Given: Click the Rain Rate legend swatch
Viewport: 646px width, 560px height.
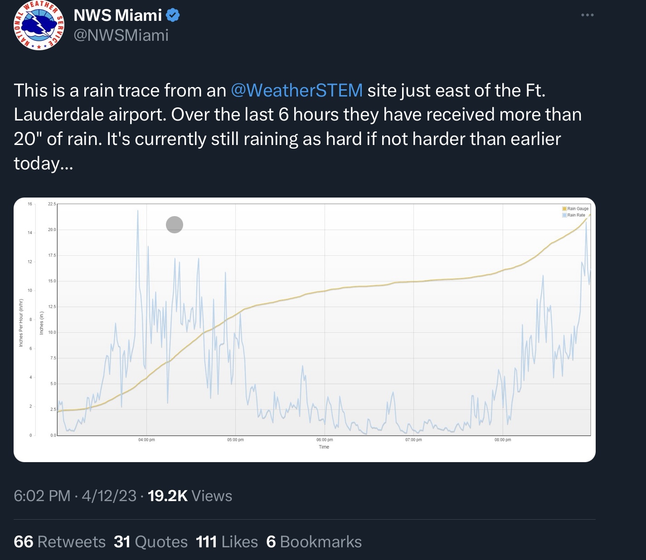Looking at the screenshot, I should (564, 215).
